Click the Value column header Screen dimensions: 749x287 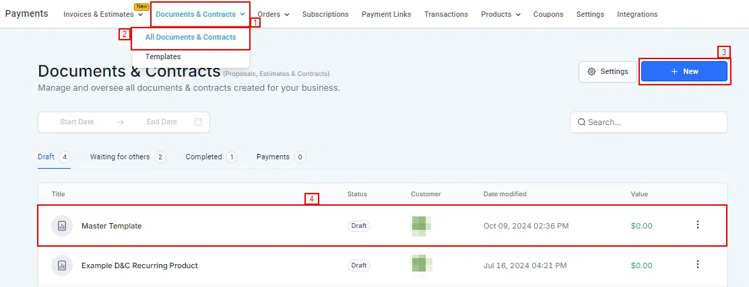click(x=639, y=194)
